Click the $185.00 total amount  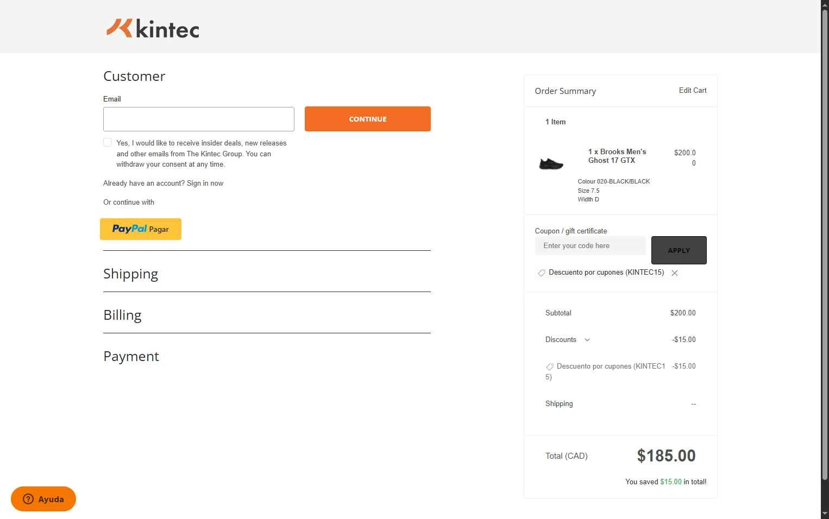pos(667,456)
